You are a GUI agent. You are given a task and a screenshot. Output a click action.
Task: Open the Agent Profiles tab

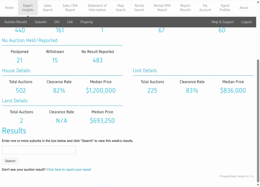coord(225,8)
